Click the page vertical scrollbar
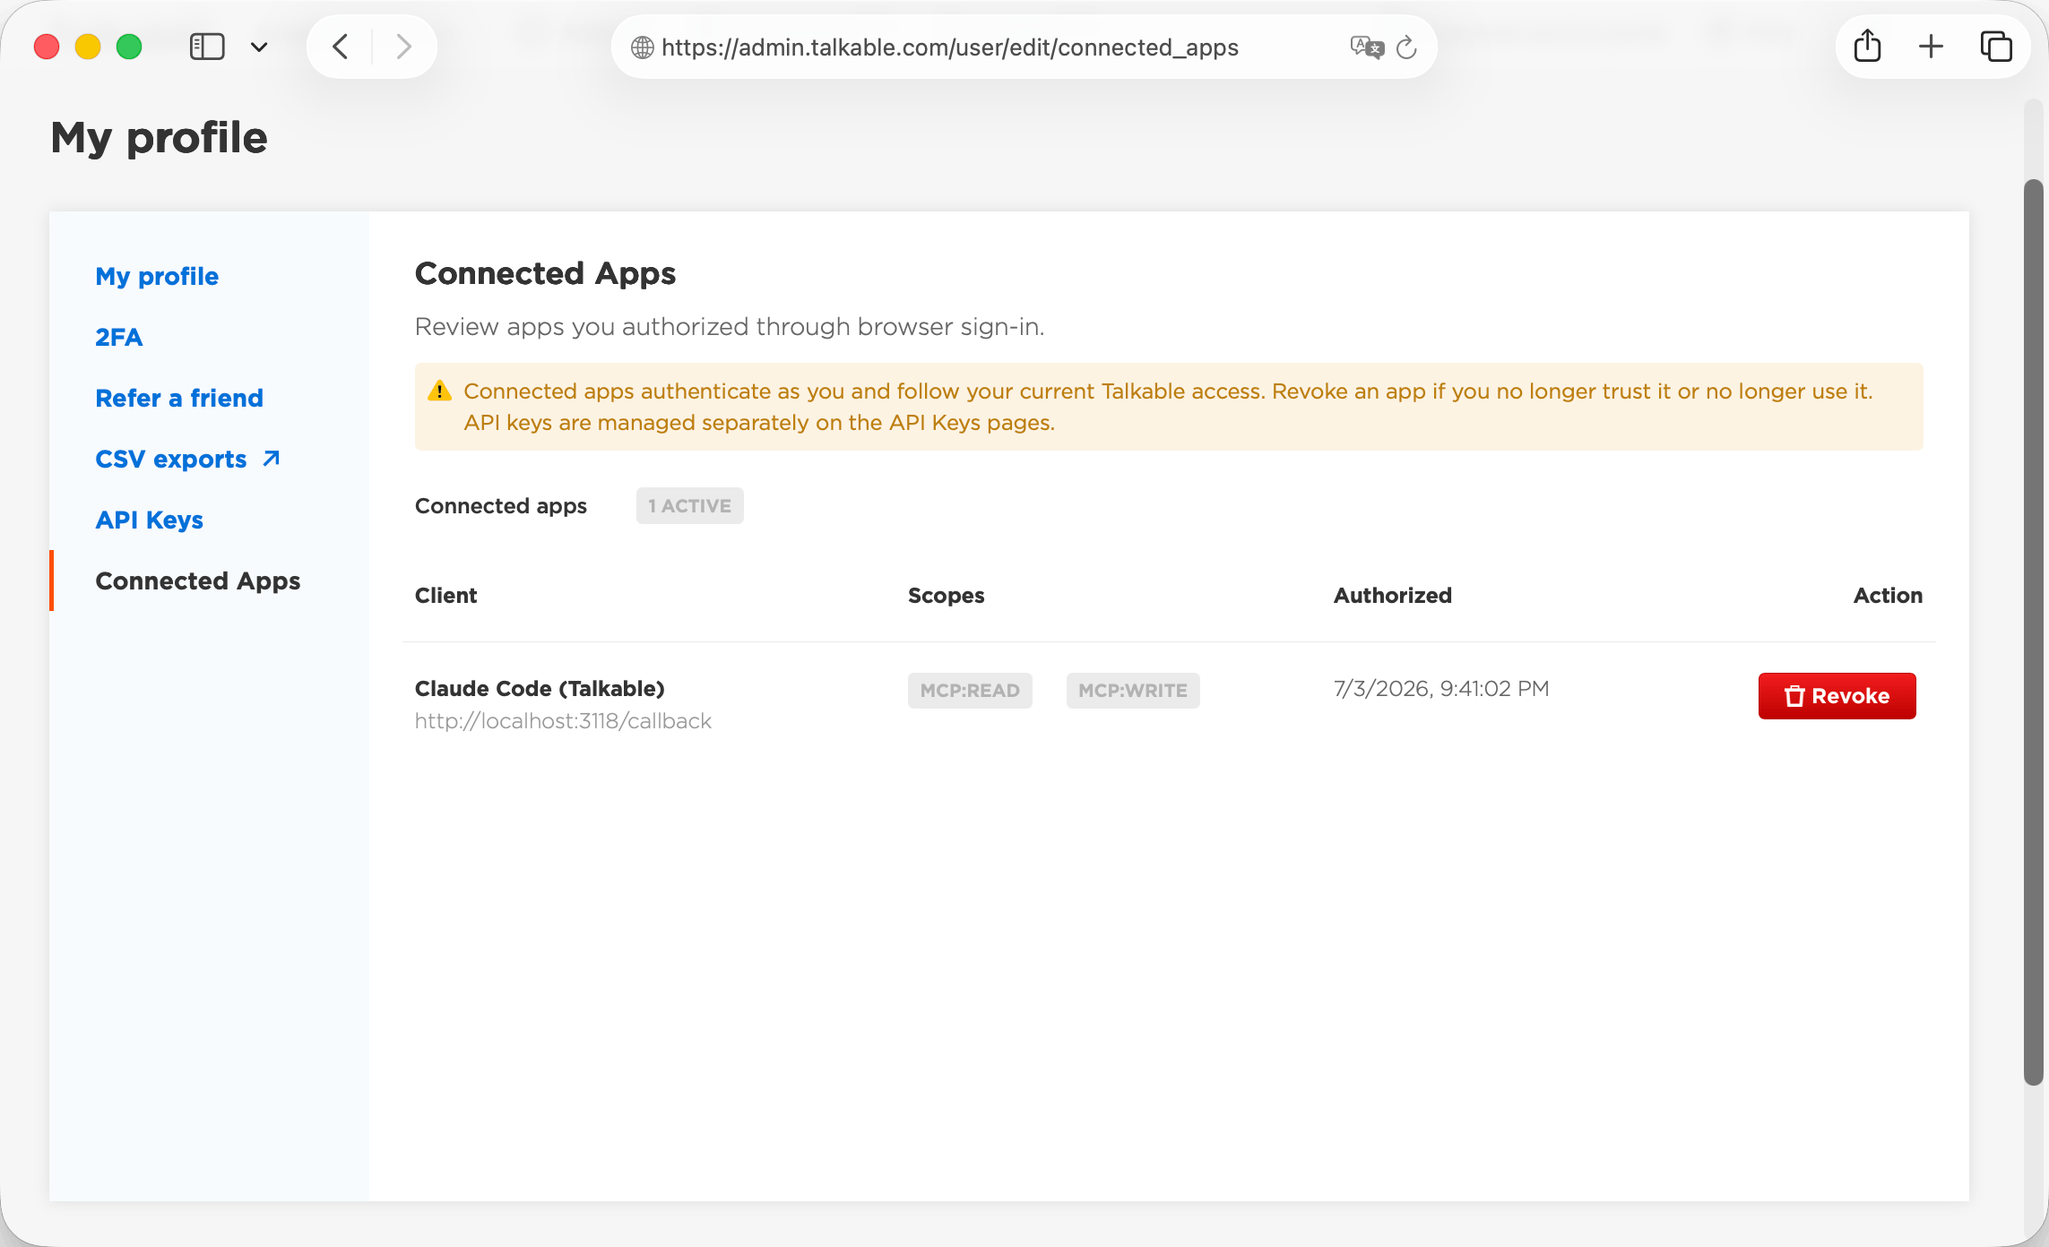This screenshot has width=2049, height=1247. 2033,632
